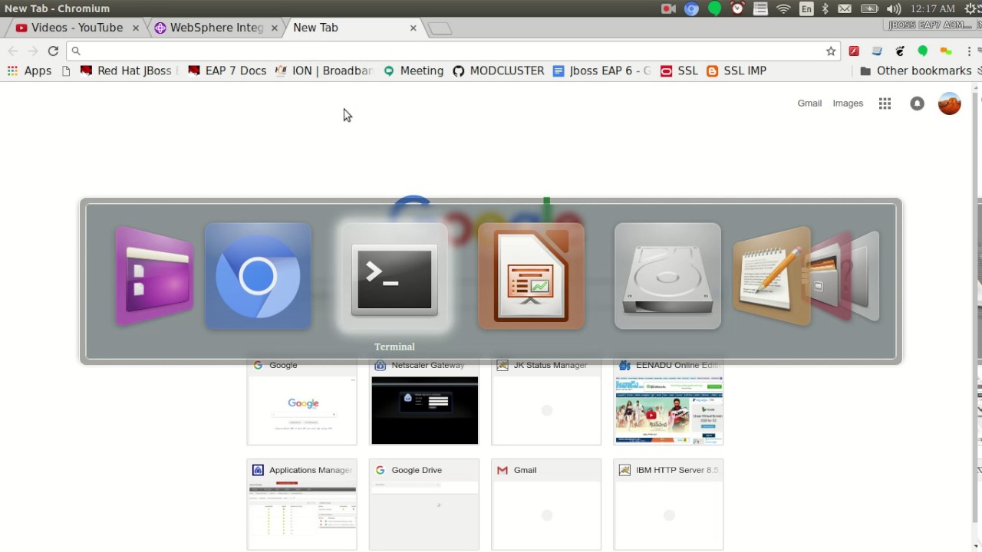Open the JK Status Manager thumbnail
This screenshot has height=552, width=982.
546,400
